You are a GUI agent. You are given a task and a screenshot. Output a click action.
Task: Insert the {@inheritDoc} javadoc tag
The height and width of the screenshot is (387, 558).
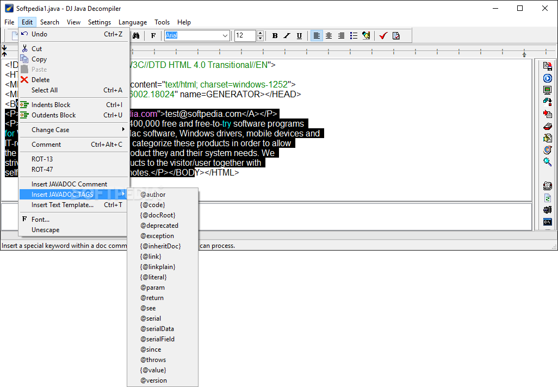click(163, 246)
